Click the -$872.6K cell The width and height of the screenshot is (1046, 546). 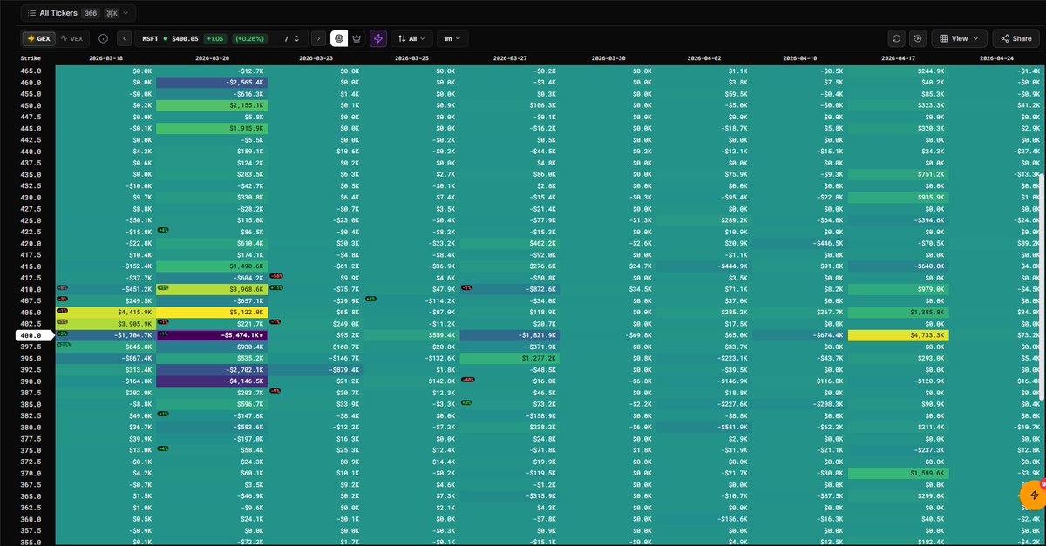[x=508, y=290]
